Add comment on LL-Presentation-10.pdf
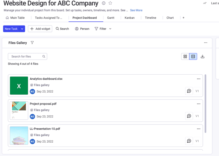 click(189, 141)
